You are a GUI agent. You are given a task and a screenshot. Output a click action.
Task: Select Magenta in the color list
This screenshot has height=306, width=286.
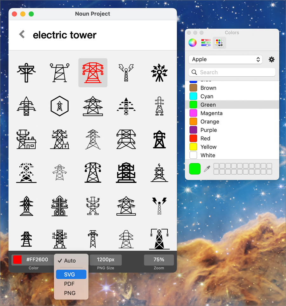coord(211,113)
